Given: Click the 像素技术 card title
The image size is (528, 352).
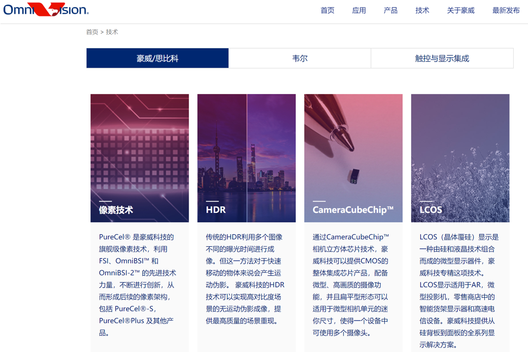Looking at the screenshot, I should click(116, 210).
